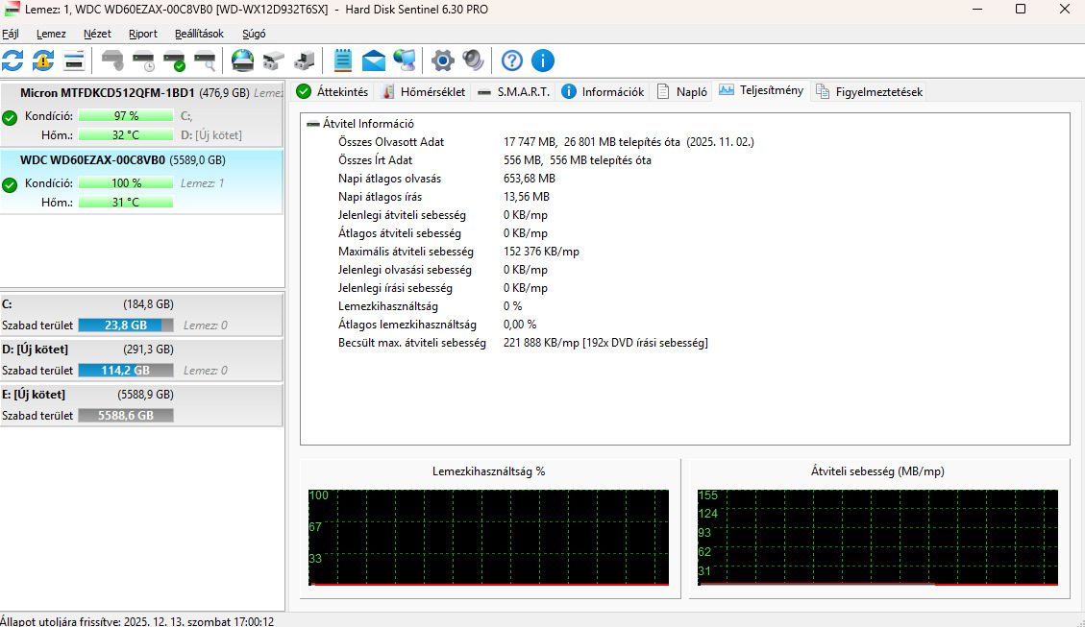Viewport: 1085px width, 627px height.
Task: Click the WDC disk 100 % condition bar
Action: (125, 183)
